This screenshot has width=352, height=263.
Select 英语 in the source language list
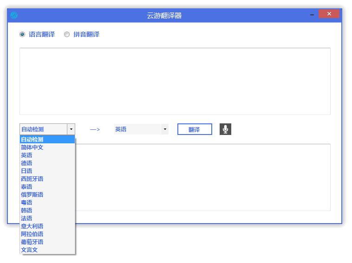click(x=26, y=155)
